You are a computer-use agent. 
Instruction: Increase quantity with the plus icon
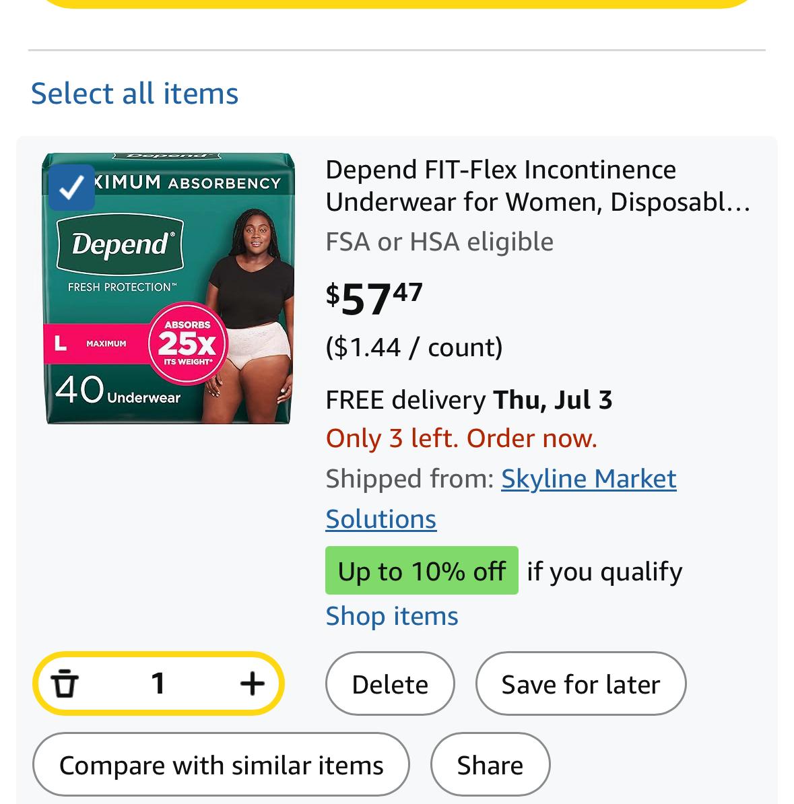tap(252, 683)
